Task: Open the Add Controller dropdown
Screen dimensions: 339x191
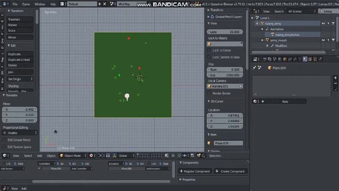Action: click(x=82, y=169)
